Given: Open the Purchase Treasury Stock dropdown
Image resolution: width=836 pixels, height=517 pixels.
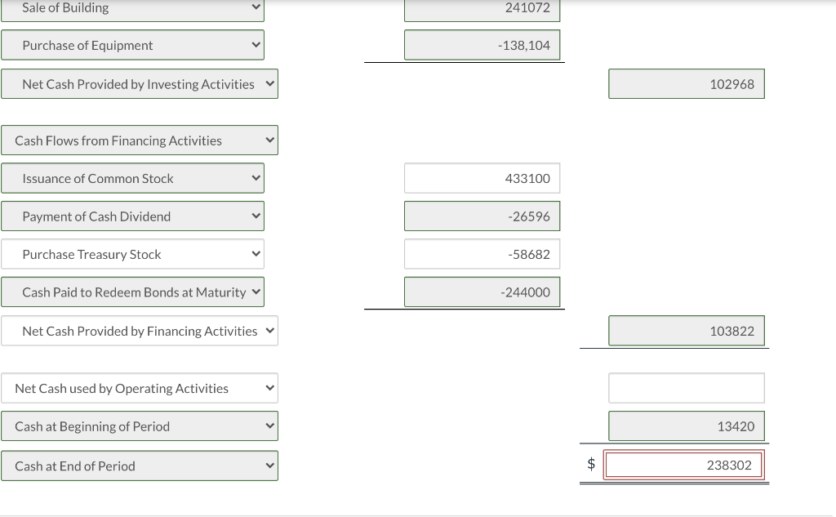Looking at the screenshot, I should (x=133, y=254).
